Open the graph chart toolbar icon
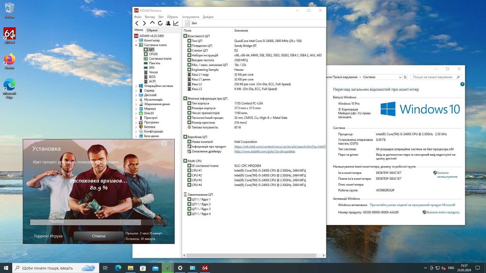This screenshot has height=273, width=486. coord(176,23)
